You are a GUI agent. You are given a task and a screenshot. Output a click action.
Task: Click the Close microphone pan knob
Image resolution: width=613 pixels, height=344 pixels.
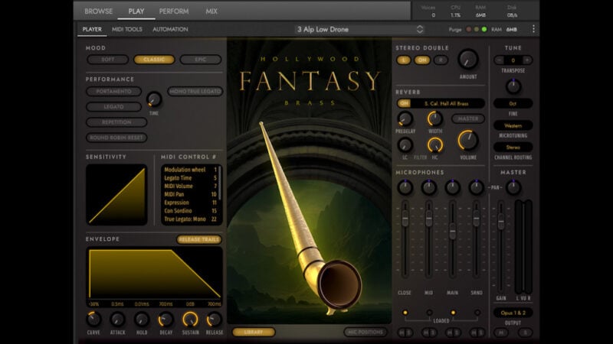(405, 187)
